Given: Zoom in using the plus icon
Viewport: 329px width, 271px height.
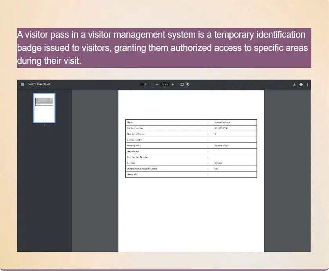Looking at the screenshot, I should point(173,84).
